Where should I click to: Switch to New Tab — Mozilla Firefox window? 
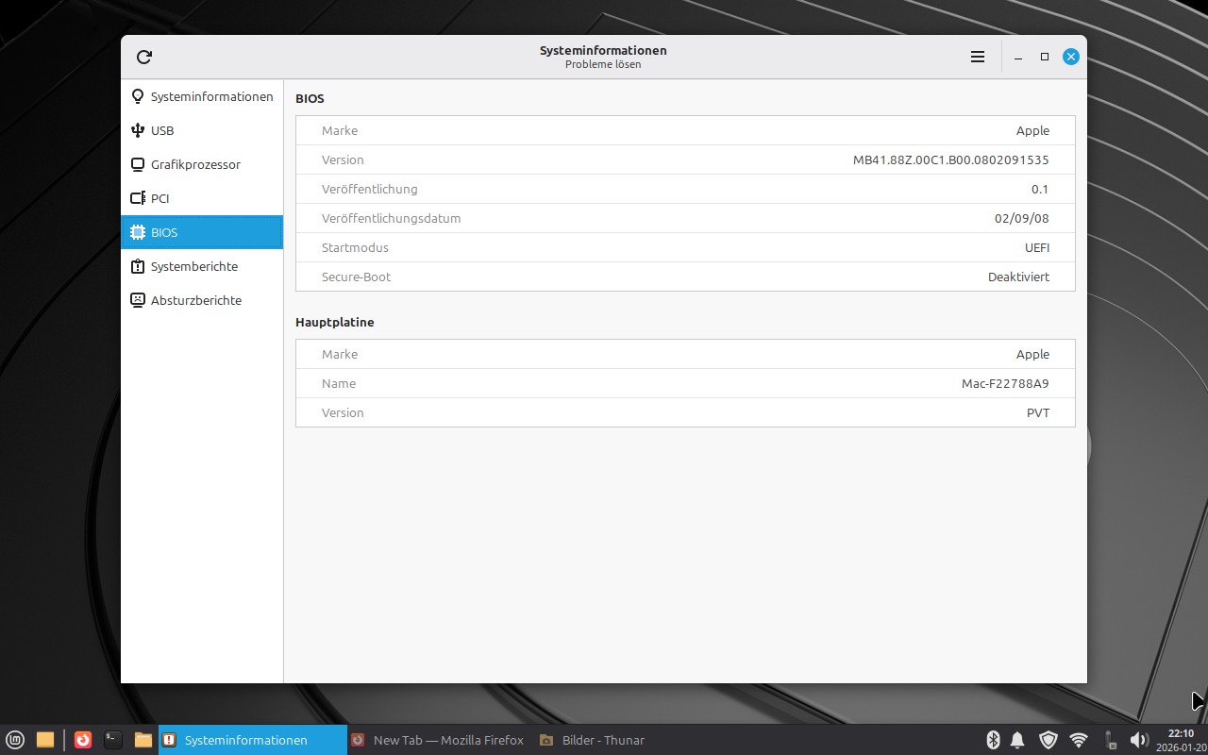(438, 740)
